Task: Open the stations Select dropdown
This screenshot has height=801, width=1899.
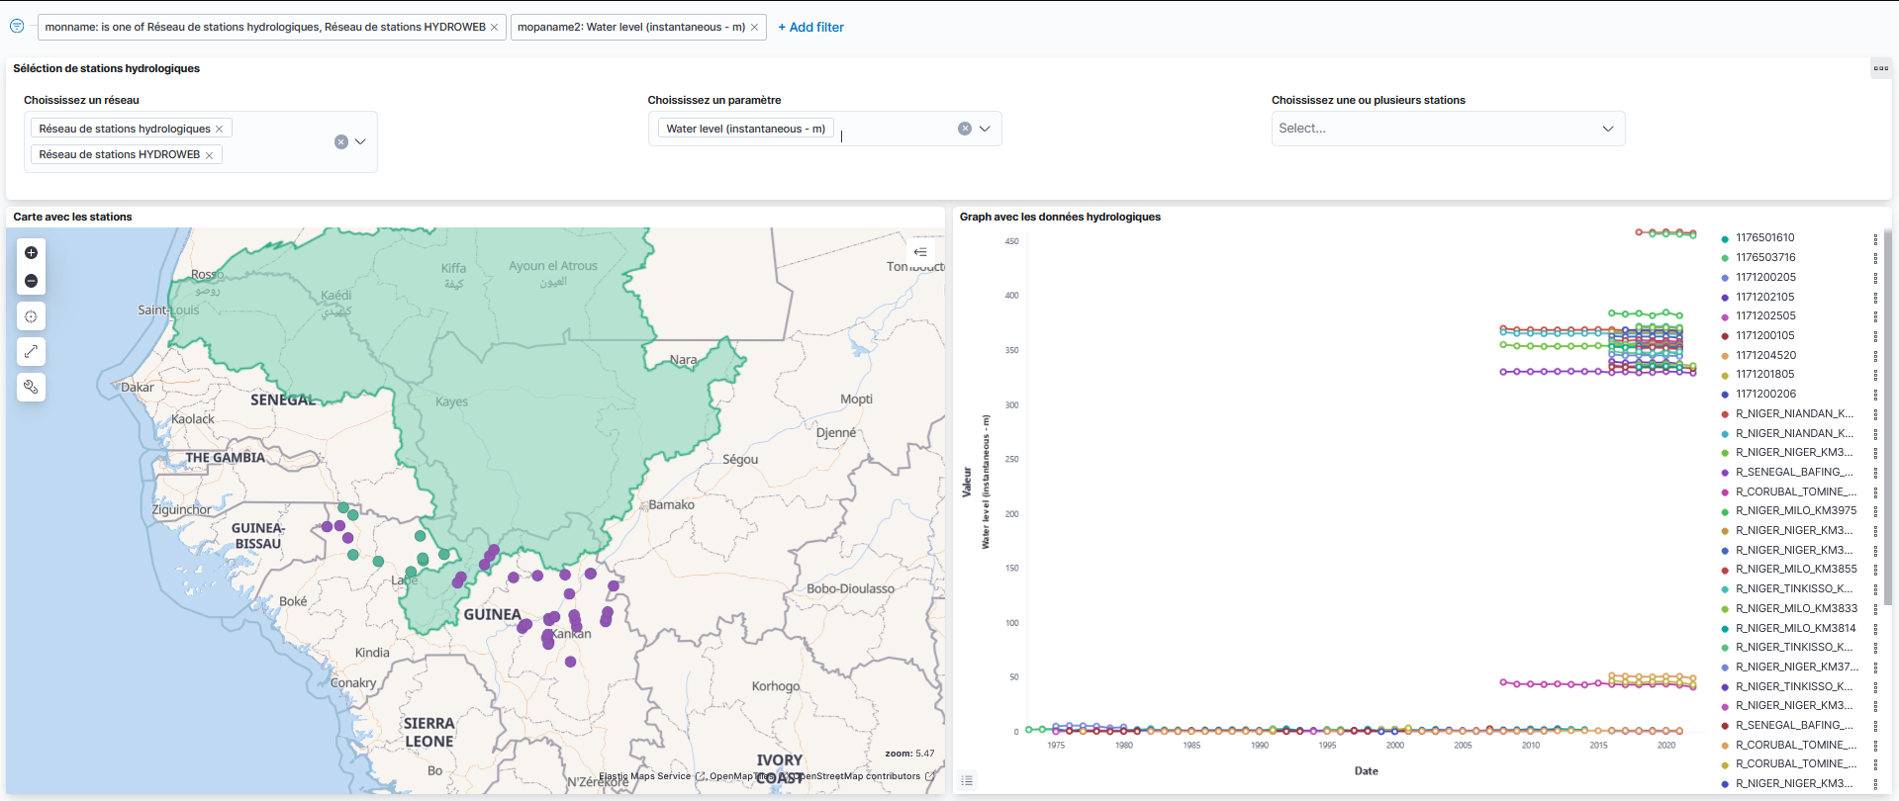Action: [x=1447, y=129]
